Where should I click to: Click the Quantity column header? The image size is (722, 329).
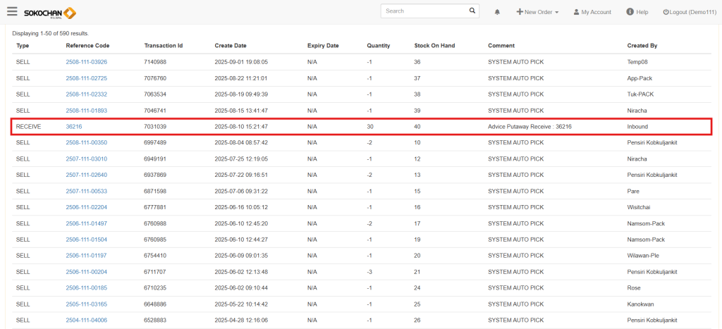pos(378,46)
